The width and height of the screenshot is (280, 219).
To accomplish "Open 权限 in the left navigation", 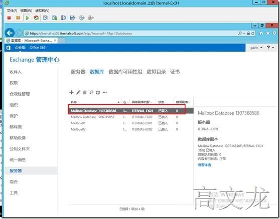I will 14,83.
